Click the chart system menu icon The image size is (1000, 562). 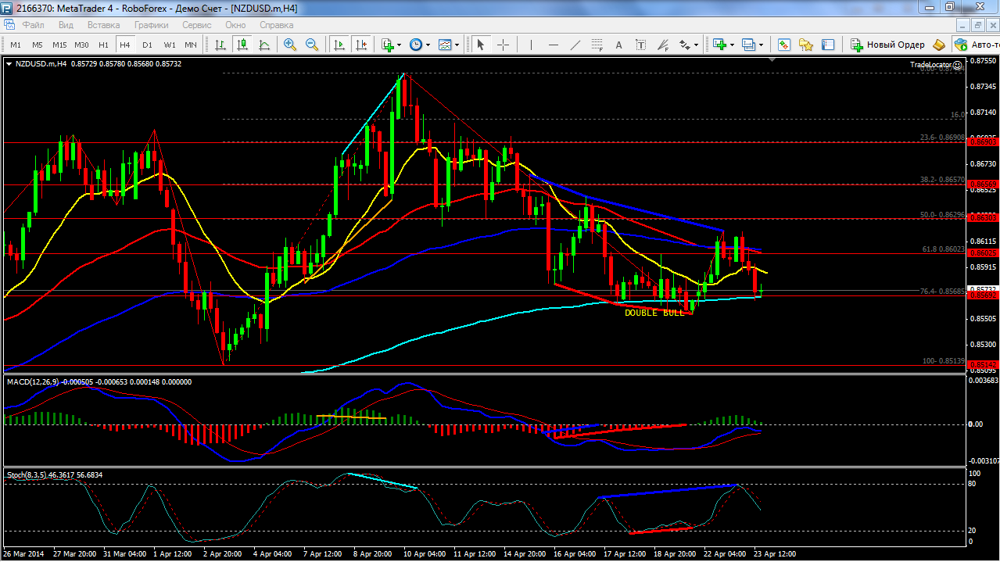[x=8, y=25]
